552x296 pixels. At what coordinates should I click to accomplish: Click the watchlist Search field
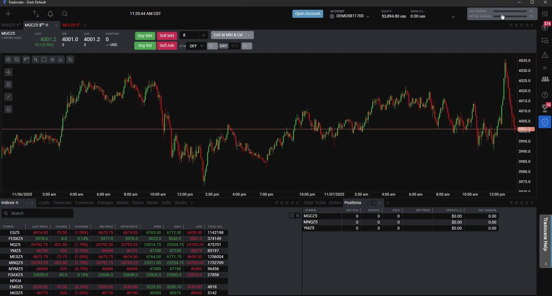pos(37,214)
